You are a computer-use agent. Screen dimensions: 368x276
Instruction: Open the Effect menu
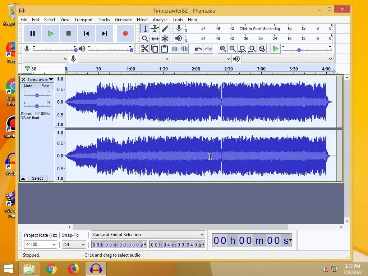[x=142, y=20]
